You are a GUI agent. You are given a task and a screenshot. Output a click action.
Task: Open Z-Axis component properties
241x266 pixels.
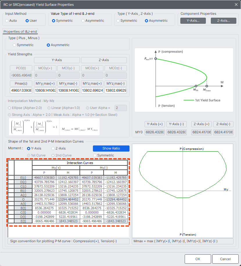(x=224, y=21)
